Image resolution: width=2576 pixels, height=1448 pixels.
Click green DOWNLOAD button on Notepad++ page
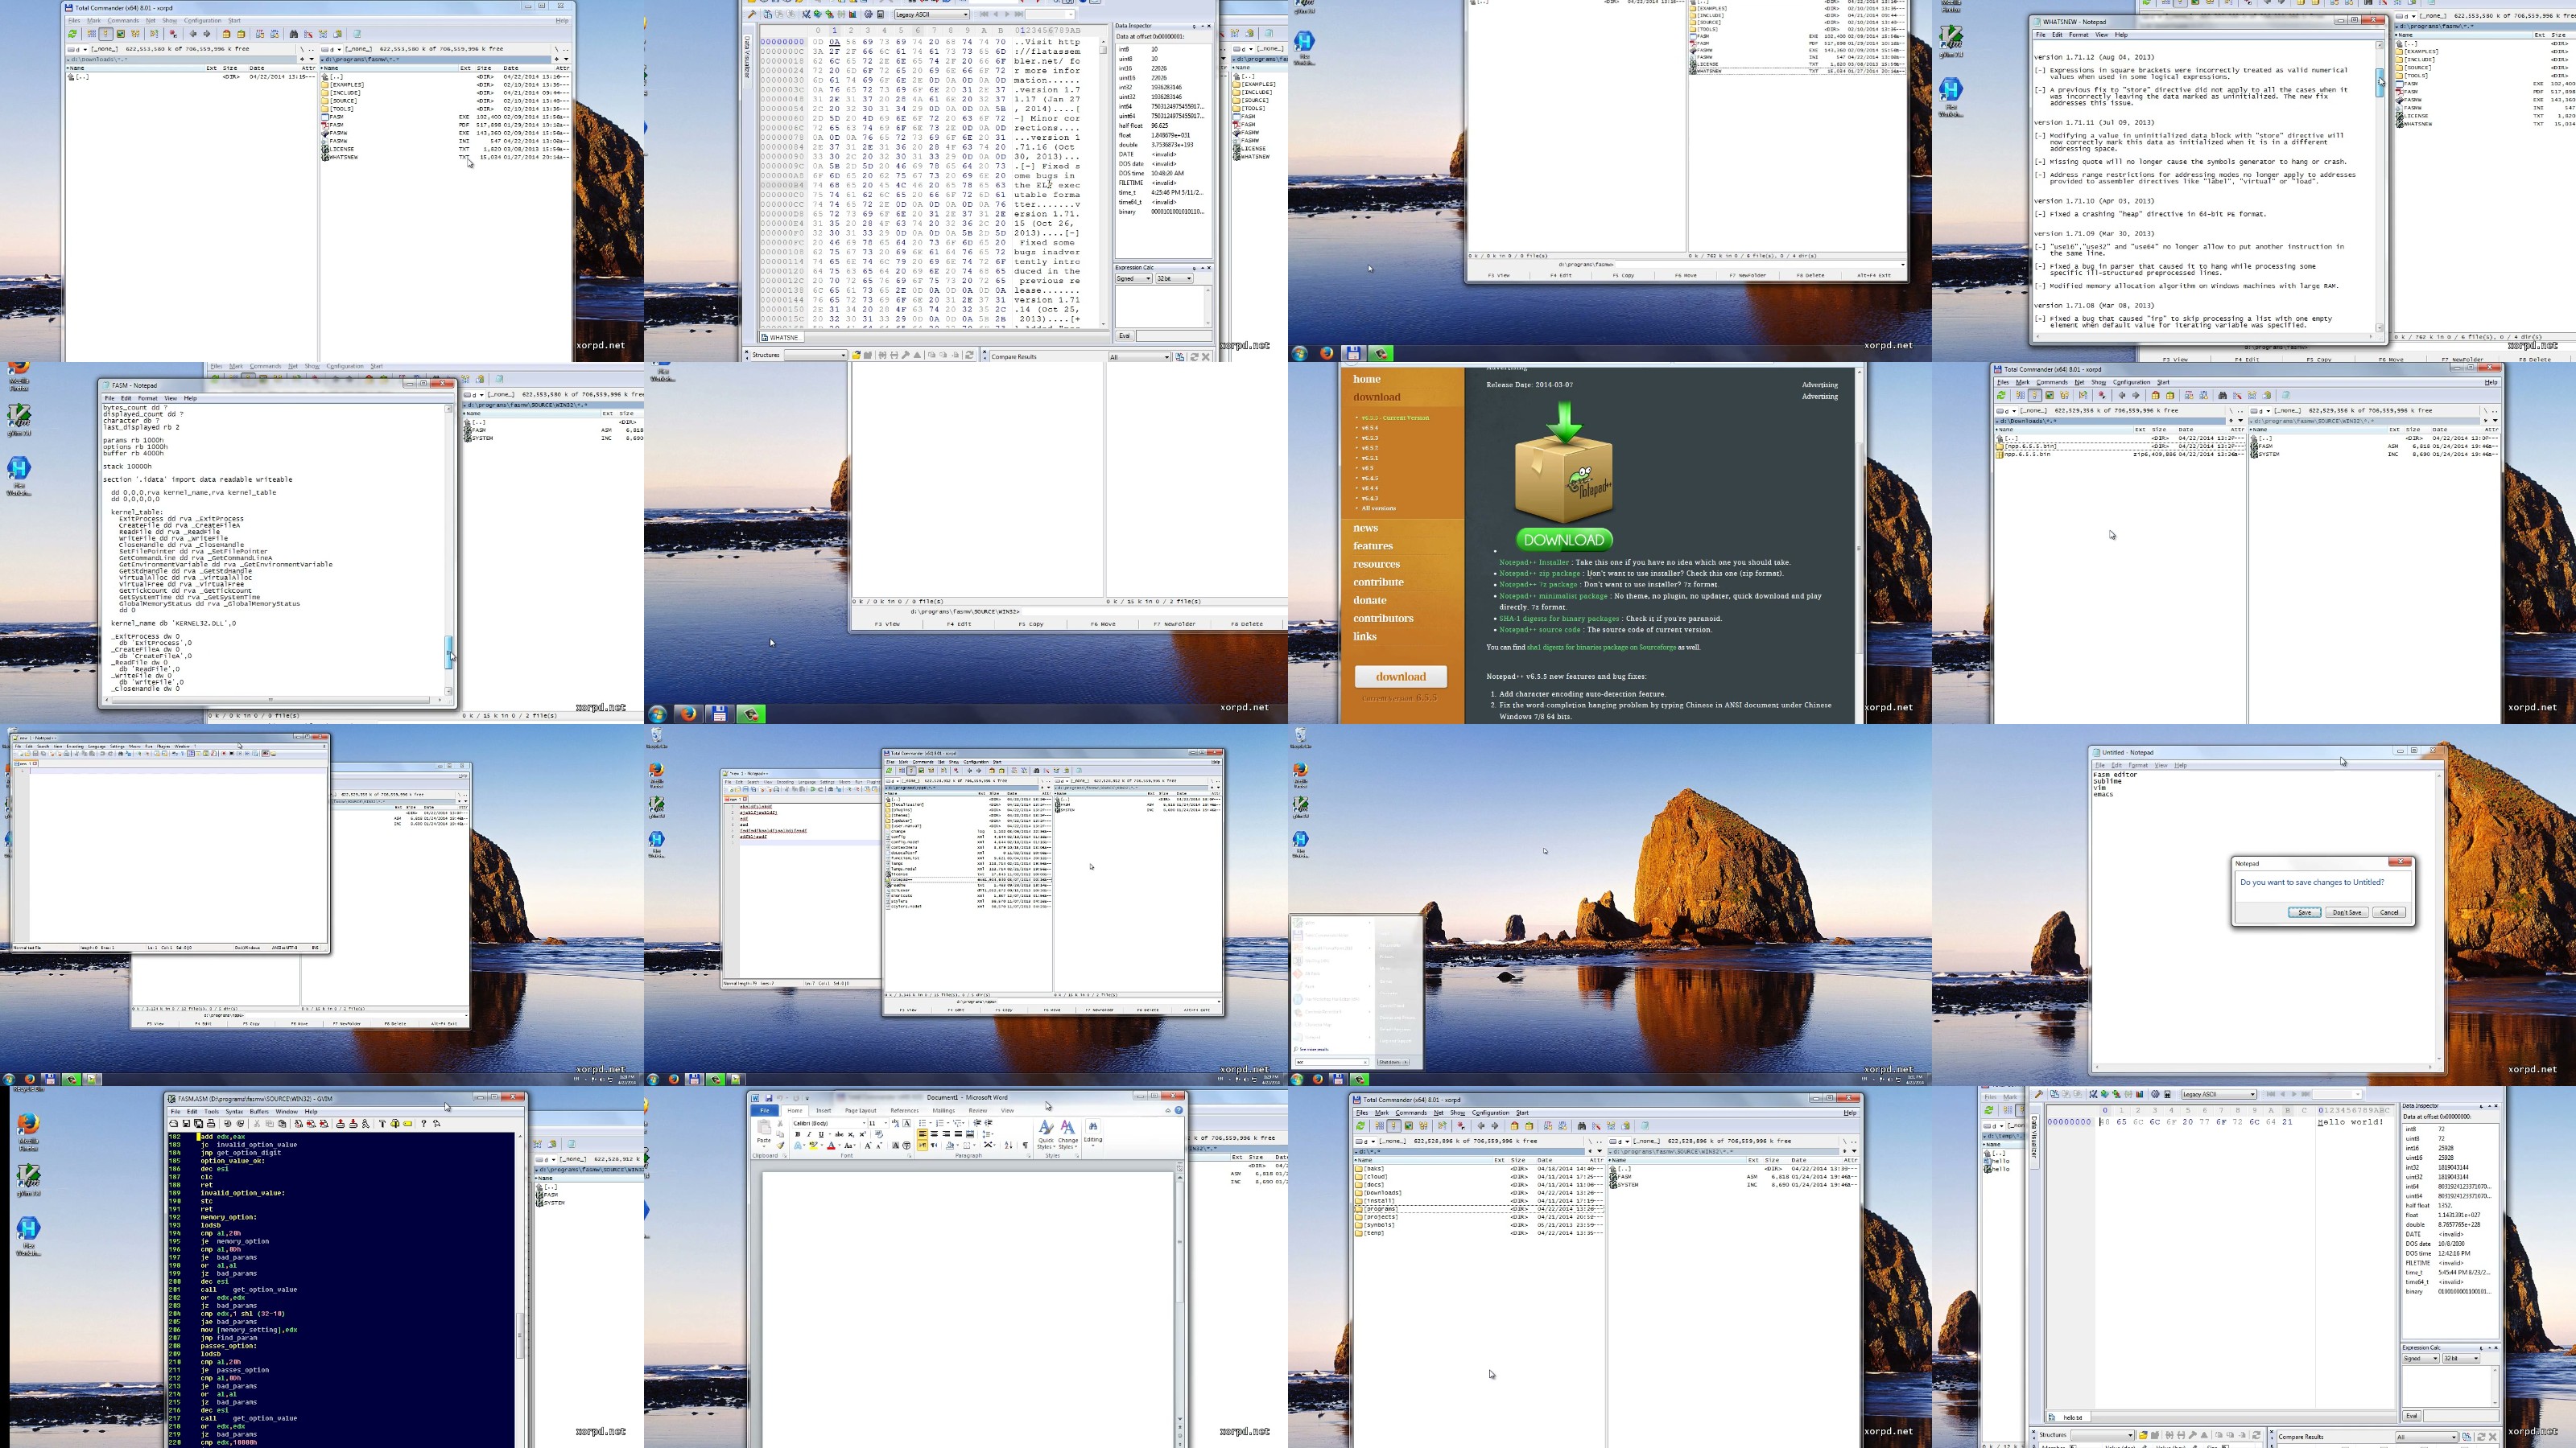pos(1564,540)
